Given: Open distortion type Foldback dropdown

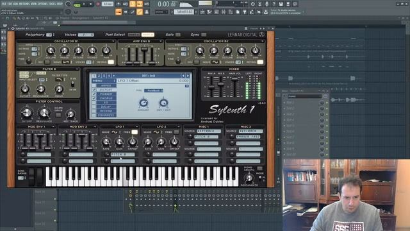Looking at the screenshot, I should click(154, 90).
